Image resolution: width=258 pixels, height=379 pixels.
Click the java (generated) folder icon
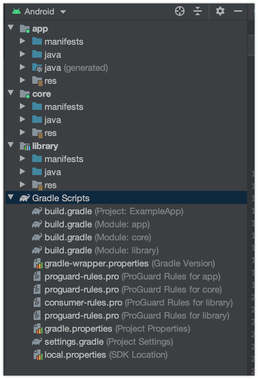coord(37,68)
